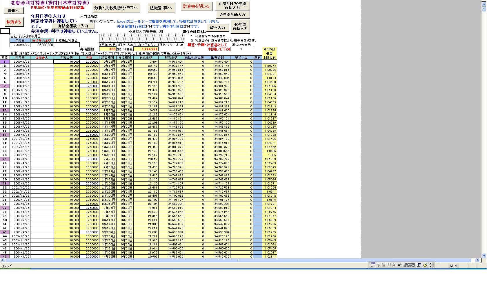Click the horizontal scrollbar track
The width and height of the screenshot is (487, 297).
coord(238,260)
